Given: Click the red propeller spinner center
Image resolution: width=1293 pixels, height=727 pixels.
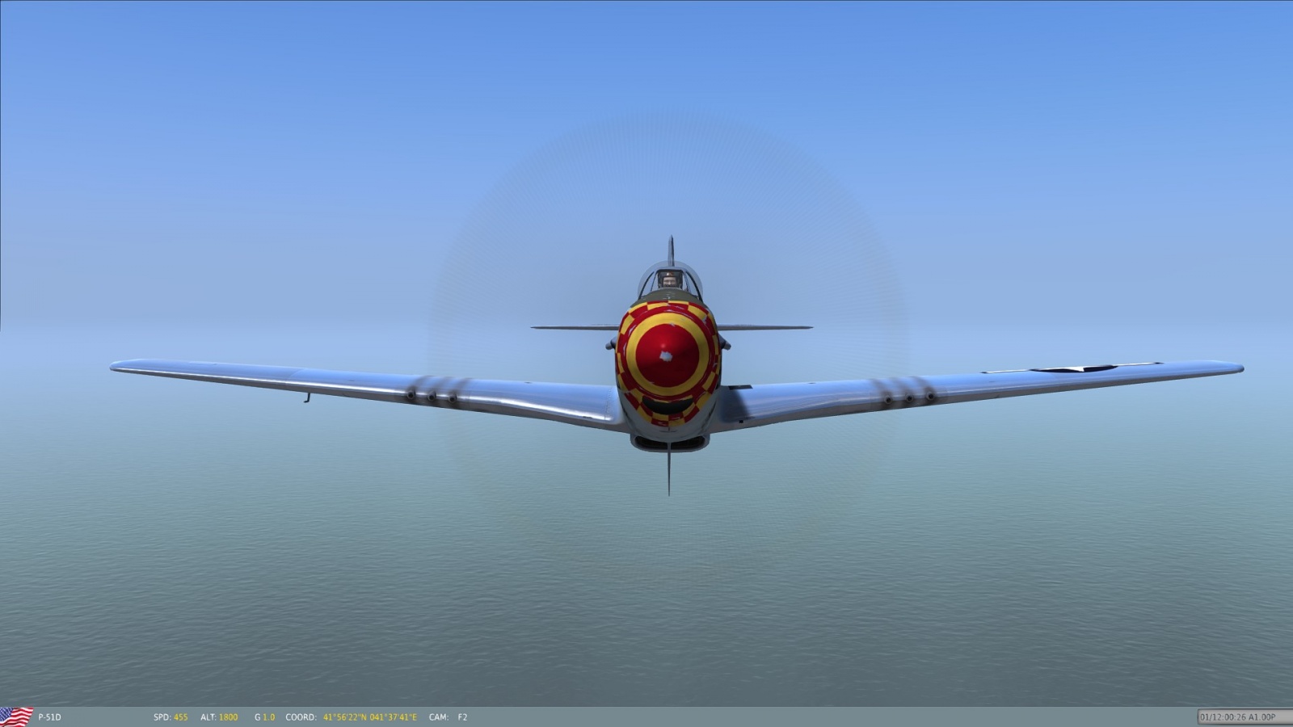Looking at the screenshot, I should point(668,354).
